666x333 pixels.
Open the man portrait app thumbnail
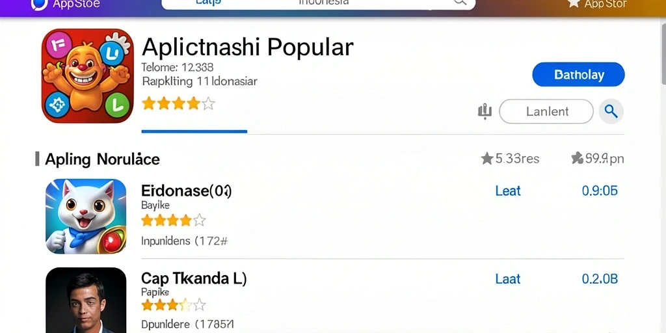pos(86,300)
